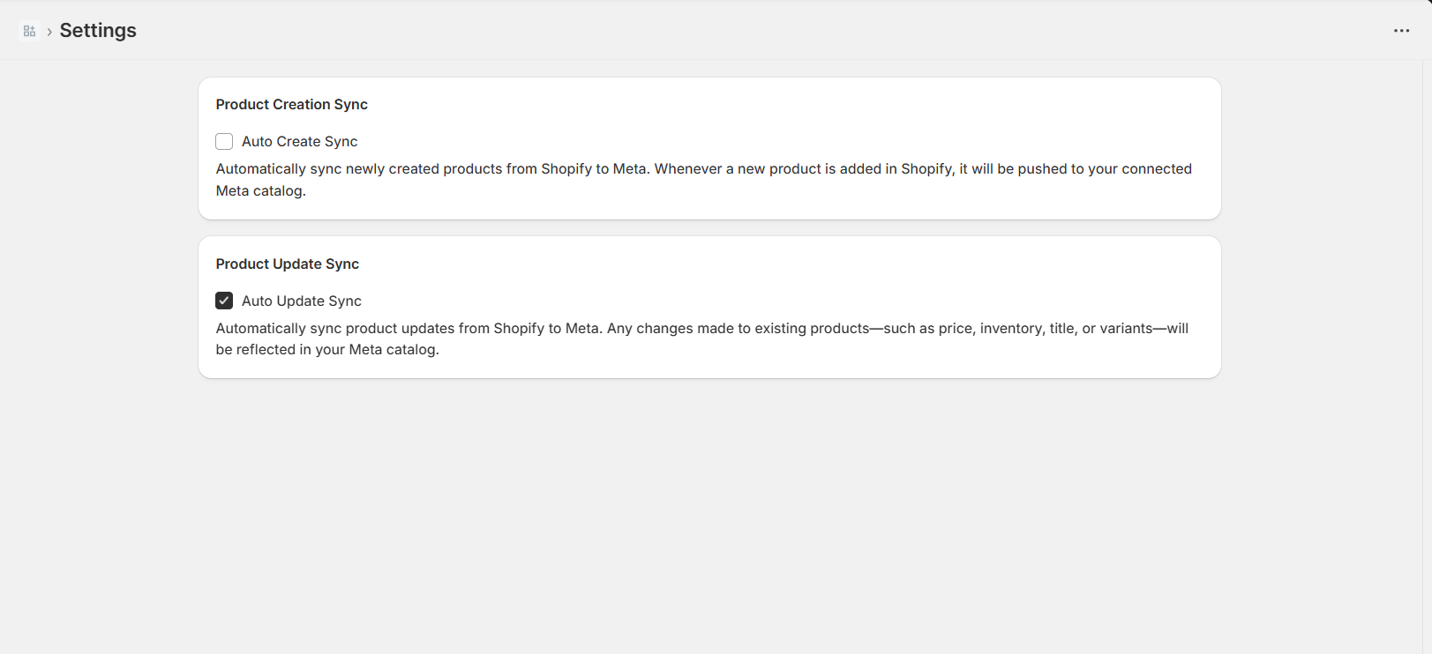Screen dimensions: 1432x654
Task: Click the apps grid icon in breadcrumb
Action: click(29, 31)
